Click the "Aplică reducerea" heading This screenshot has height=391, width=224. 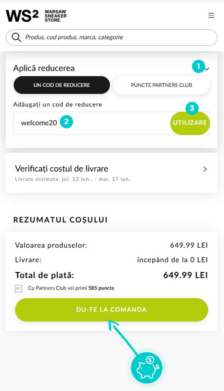click(x=44, y=68)
